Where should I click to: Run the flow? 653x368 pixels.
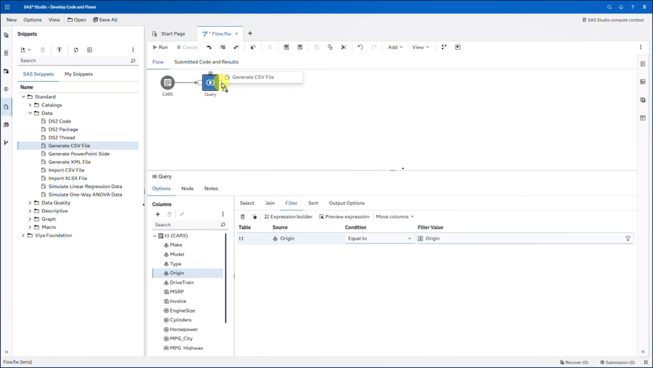(160, 47)
